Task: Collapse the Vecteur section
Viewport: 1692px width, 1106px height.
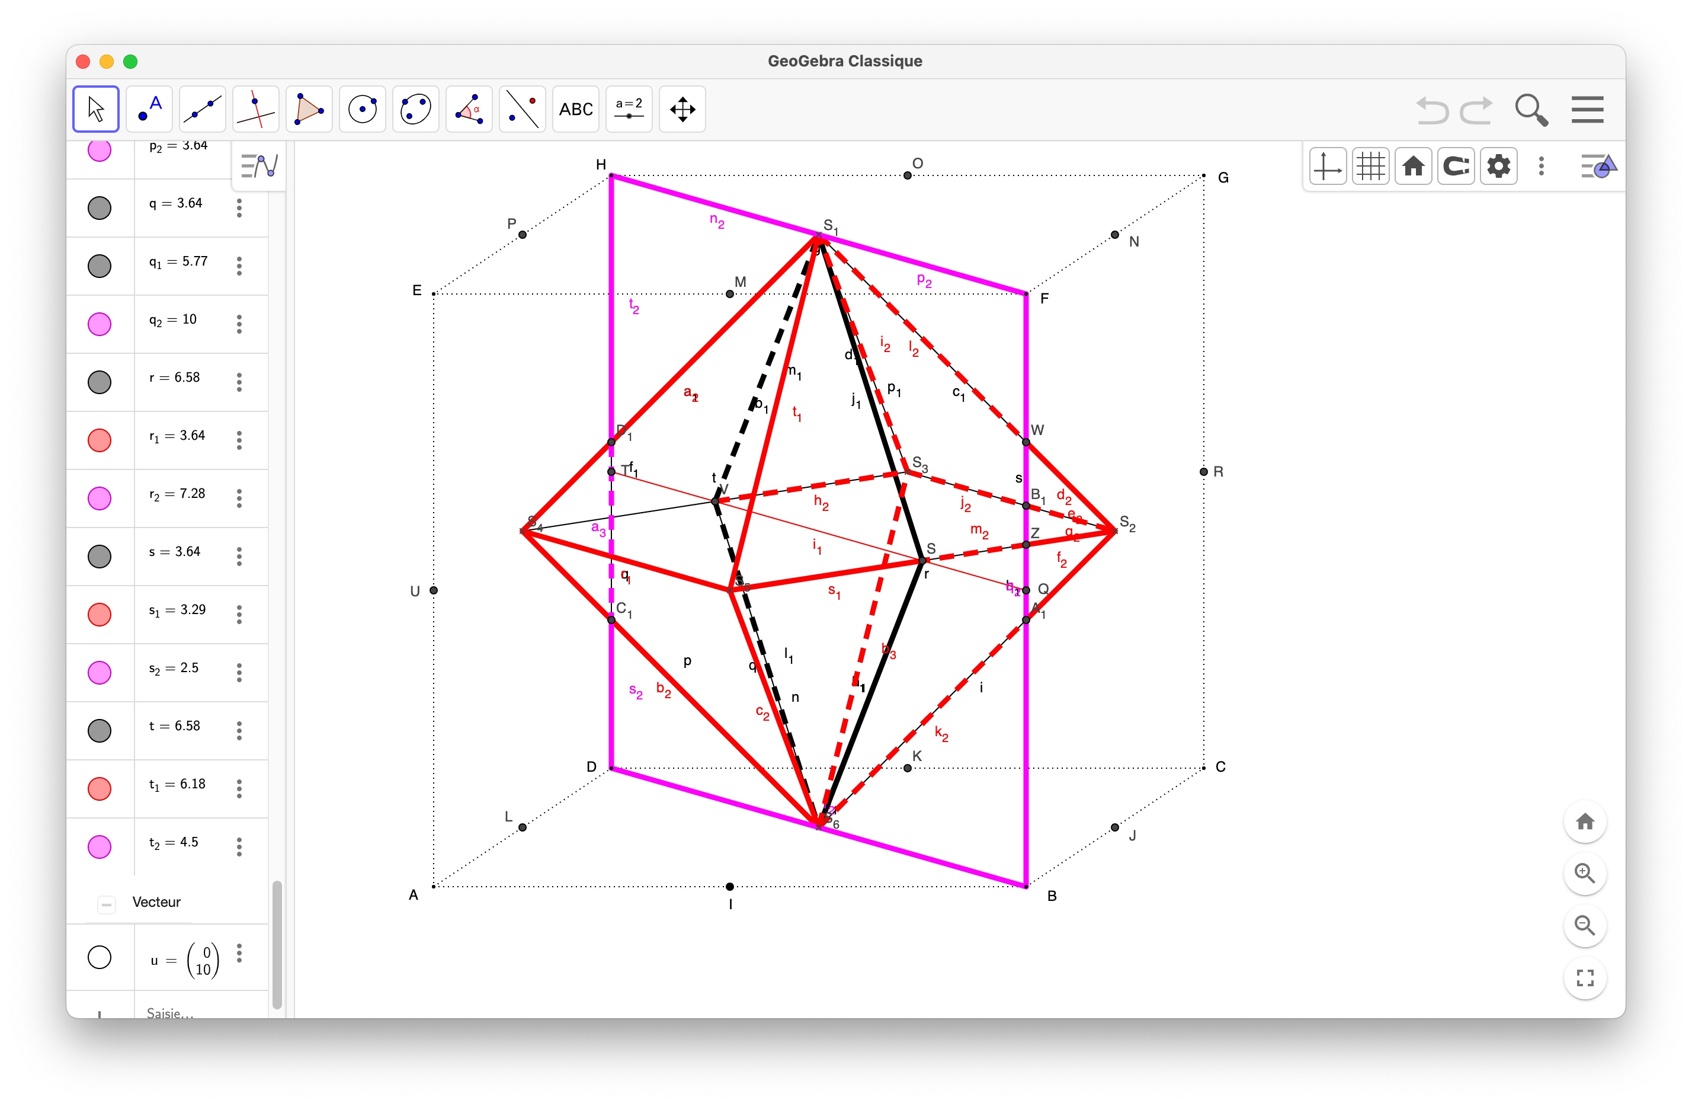Action: pyautogui.click(x=107, y=904)
